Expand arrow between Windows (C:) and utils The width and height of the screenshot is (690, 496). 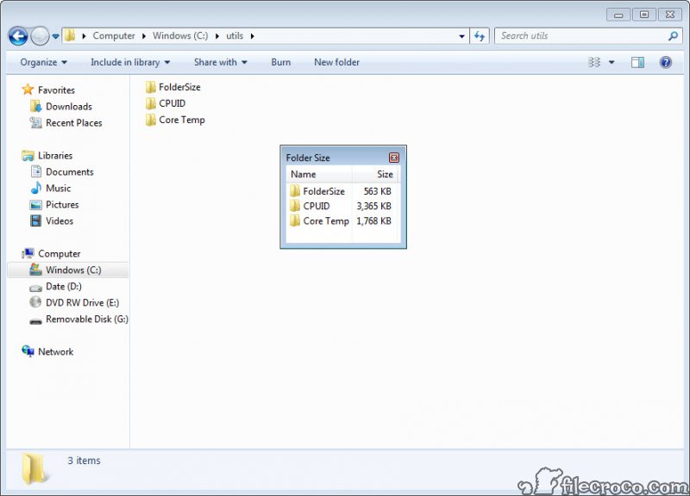click(217, 36)
